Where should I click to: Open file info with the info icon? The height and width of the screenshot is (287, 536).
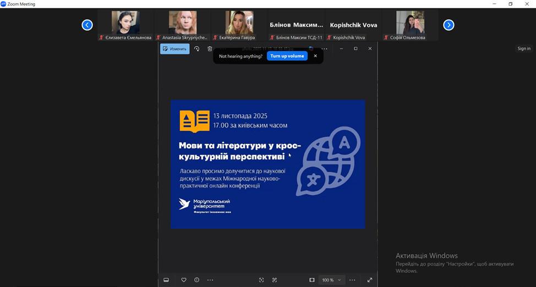196,280
